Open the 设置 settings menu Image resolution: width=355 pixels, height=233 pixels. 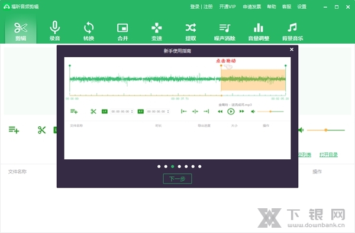(x=302, y=6)
